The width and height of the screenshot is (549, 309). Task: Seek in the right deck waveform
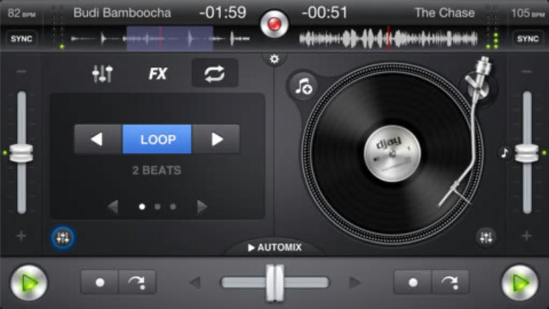click(x=389, y=39)
